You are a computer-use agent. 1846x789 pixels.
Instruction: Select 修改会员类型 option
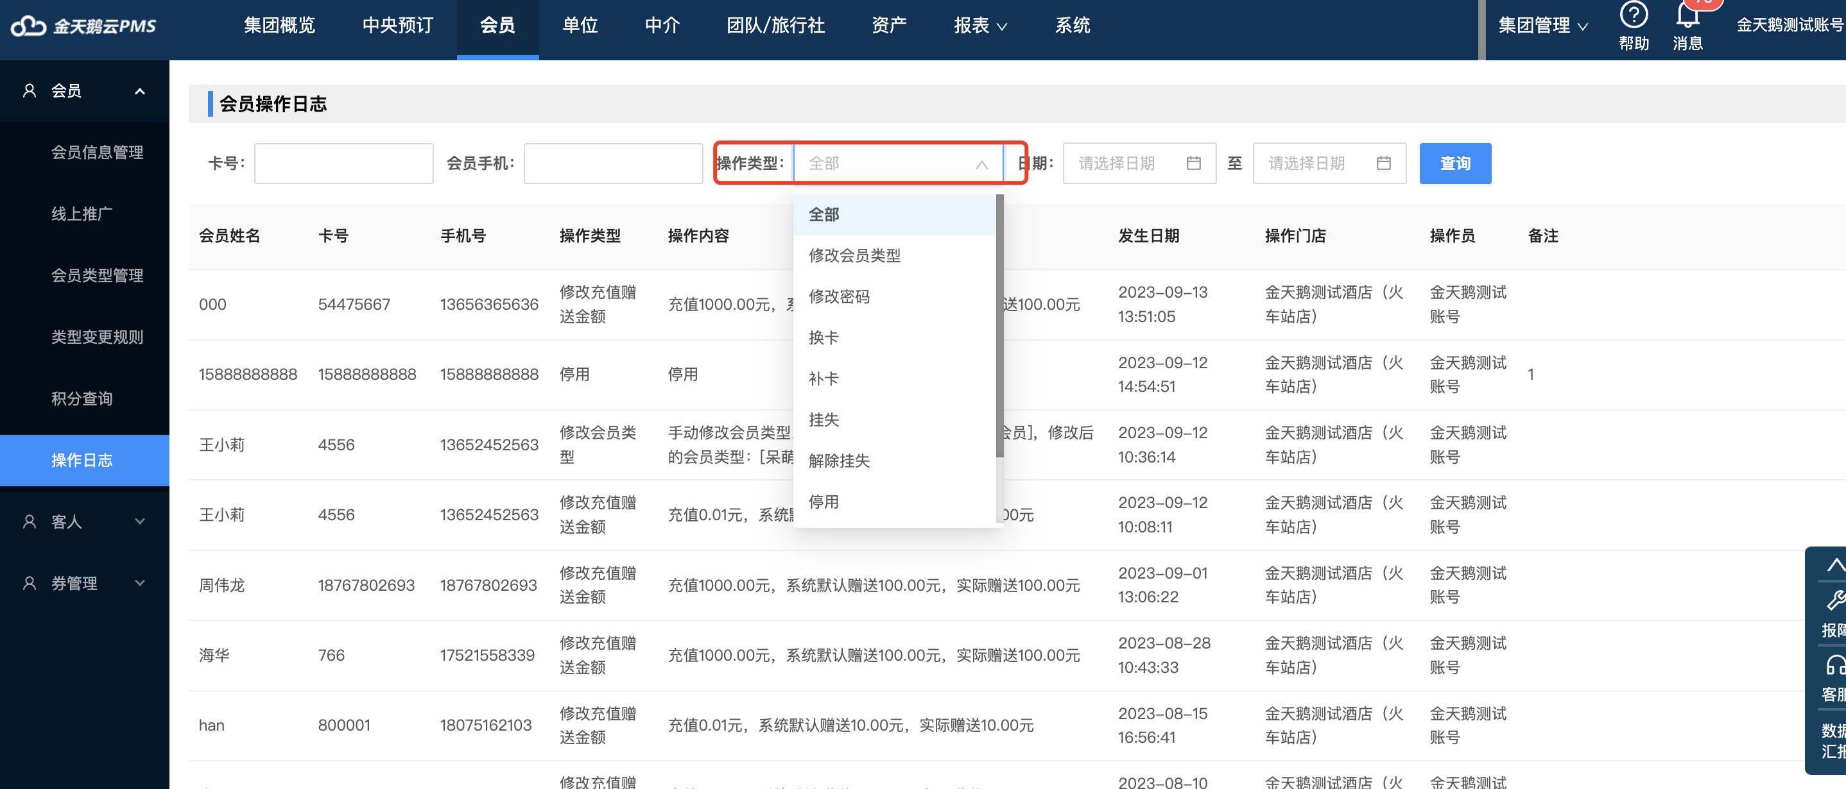tap(894, 255)
